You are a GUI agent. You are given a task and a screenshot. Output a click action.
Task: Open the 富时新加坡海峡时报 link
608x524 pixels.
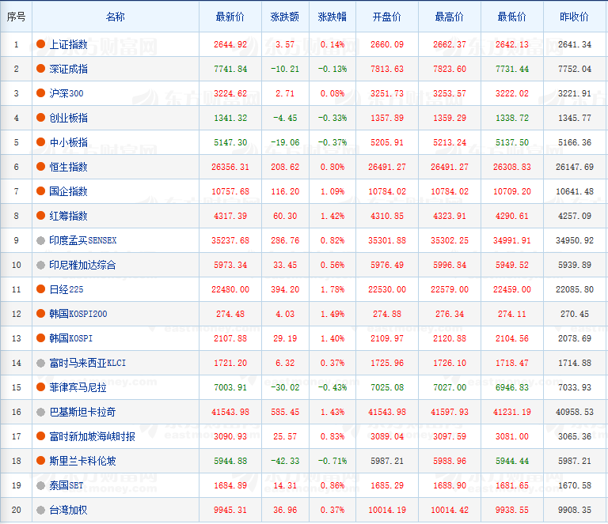(x=93, y=436)
